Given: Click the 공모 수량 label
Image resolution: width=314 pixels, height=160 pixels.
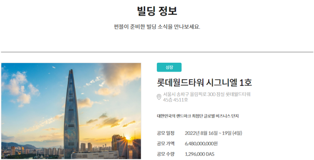Looking at the screenshot, I should coord(166,154).
